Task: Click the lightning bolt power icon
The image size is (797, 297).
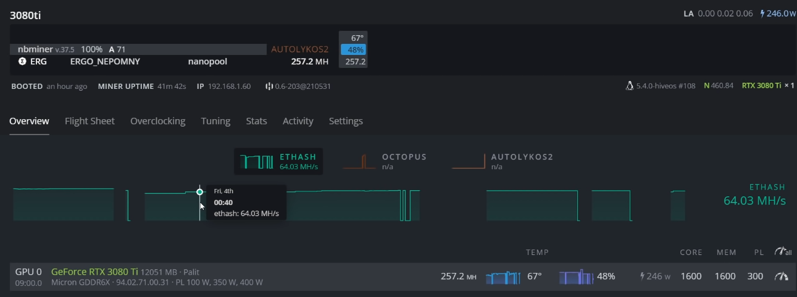Action: pyautogui.click(x=762, y=14)
